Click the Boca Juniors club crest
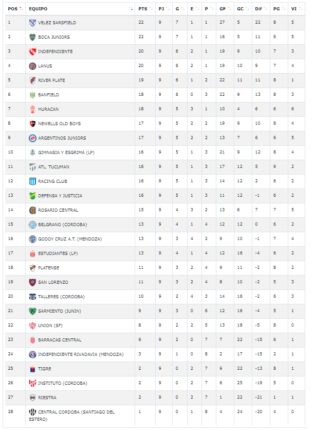315x429 pixels. (x=32, y=37)
